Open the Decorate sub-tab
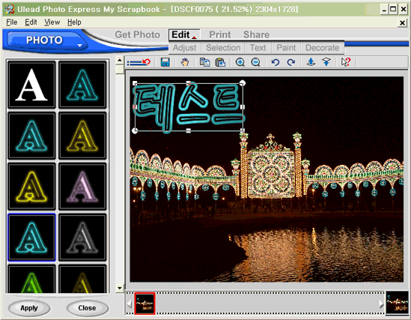Image resolution: width=411 pixels, height=320 pixels. [322, 48]
